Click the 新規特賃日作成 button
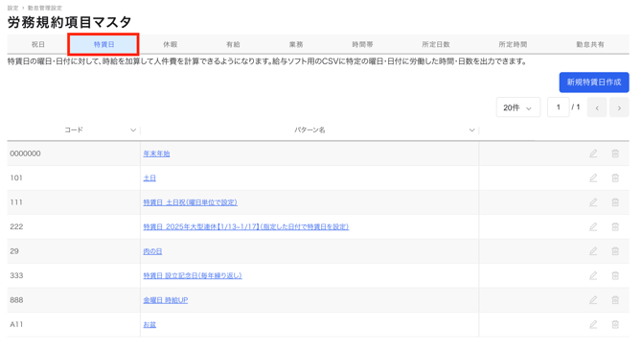642x353 pixels. (594, 82)
